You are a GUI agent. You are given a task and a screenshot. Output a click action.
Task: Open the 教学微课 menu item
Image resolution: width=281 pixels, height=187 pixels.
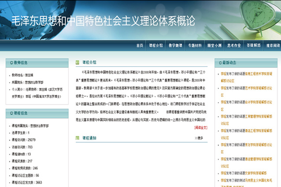click(175, 46)
